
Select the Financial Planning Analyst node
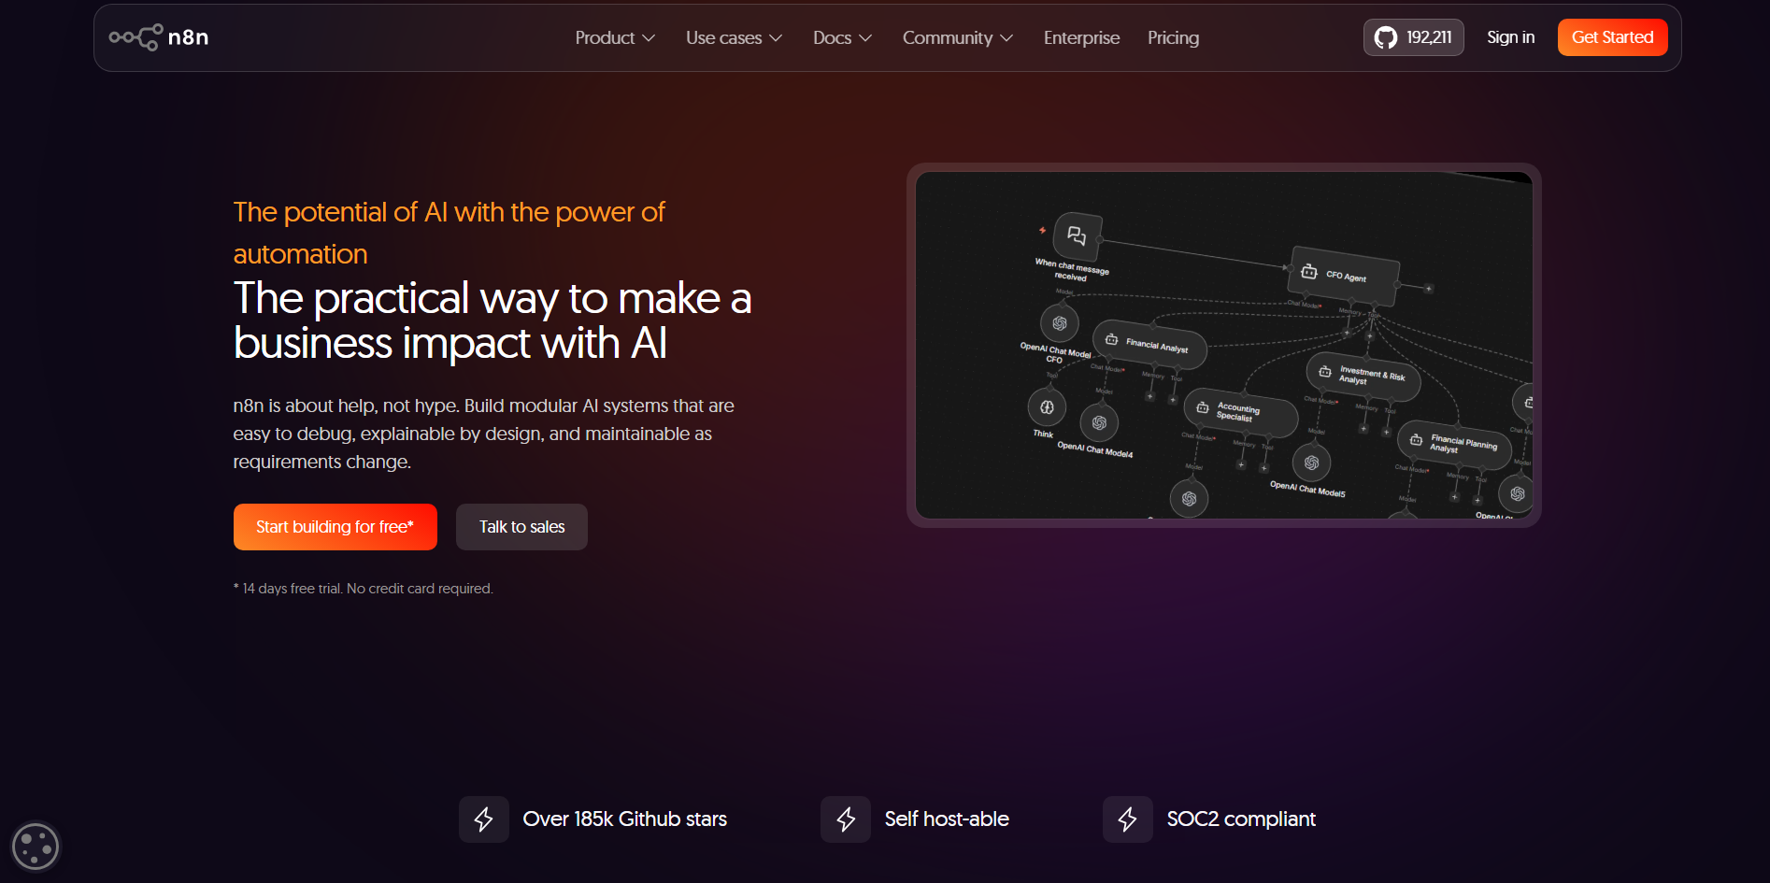point(1454,443)
